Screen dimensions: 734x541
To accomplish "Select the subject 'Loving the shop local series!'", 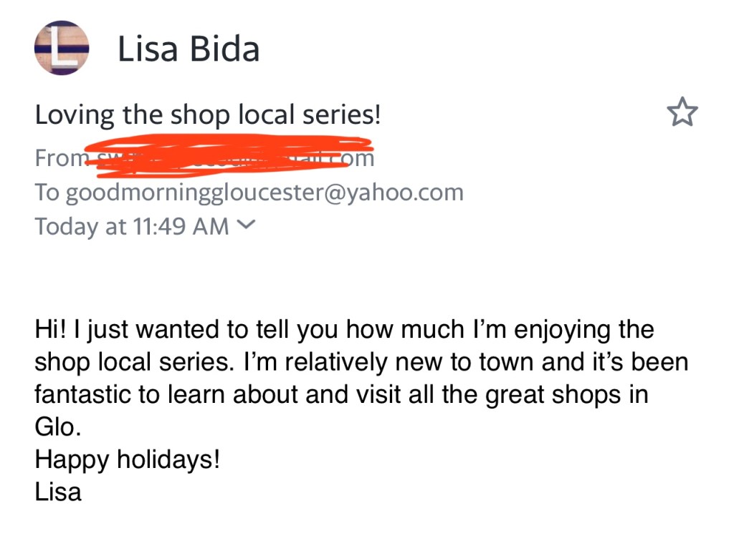I will (x=208, y=114).
